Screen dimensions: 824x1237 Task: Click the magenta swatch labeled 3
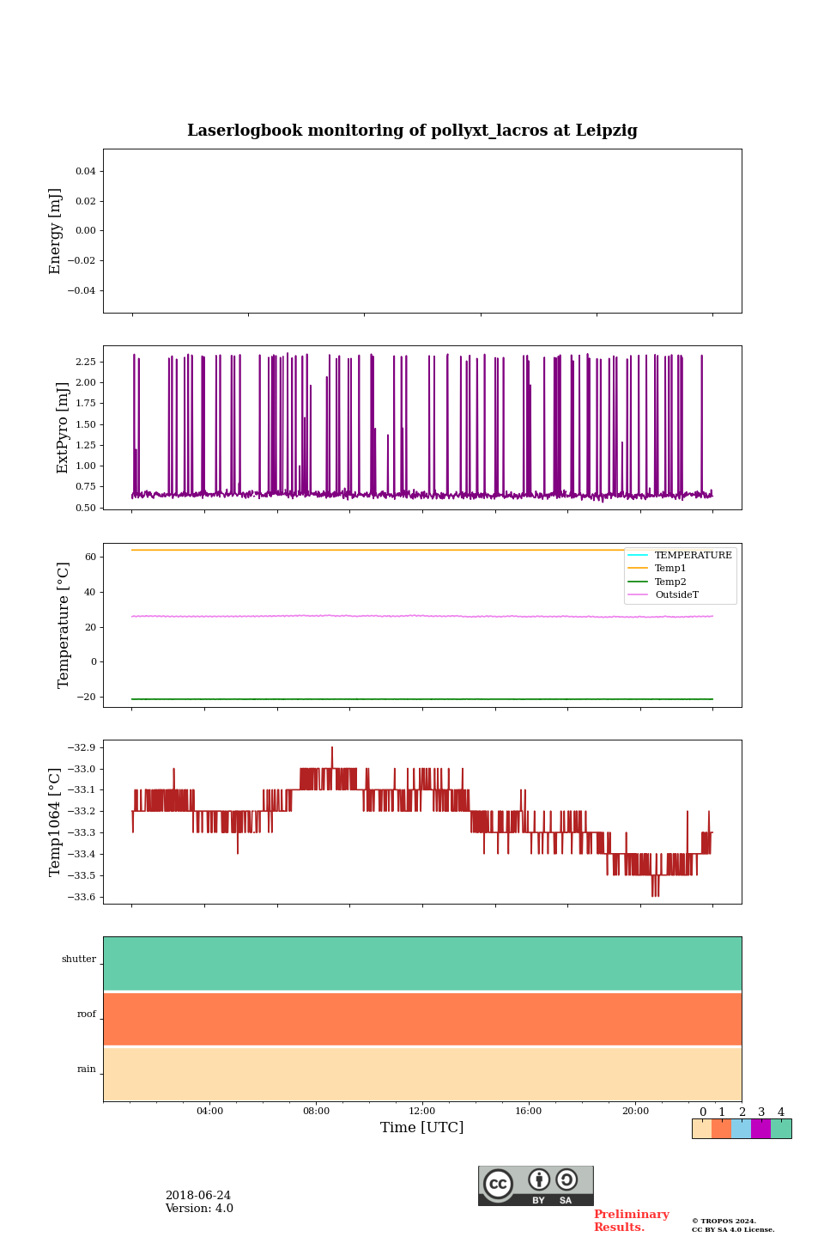(760, 1129)
